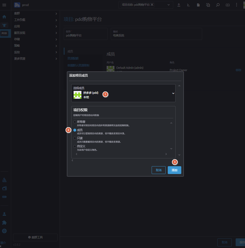245x248 pixels.
Task: Click the 名称 field pdd购物平台
Action: click(86, 34)
